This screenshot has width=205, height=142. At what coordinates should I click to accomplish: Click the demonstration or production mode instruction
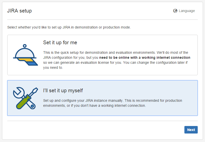pyautogui.click(x=69, y=27)
